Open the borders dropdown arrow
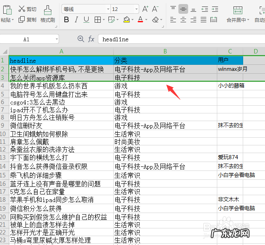265x245 pixels. [x=104, y=20]
